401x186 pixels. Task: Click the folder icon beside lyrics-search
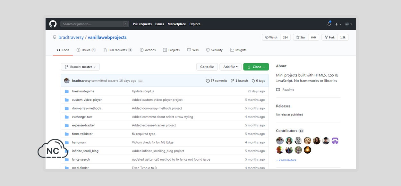pos(67,159)
